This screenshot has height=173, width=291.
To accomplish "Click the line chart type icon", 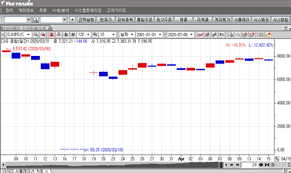I will [x=200, y=34].
